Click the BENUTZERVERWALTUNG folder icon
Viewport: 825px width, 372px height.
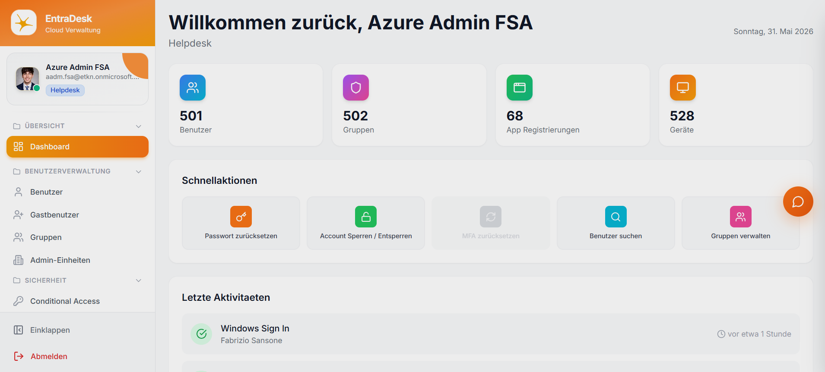click(x=17, y=171)
